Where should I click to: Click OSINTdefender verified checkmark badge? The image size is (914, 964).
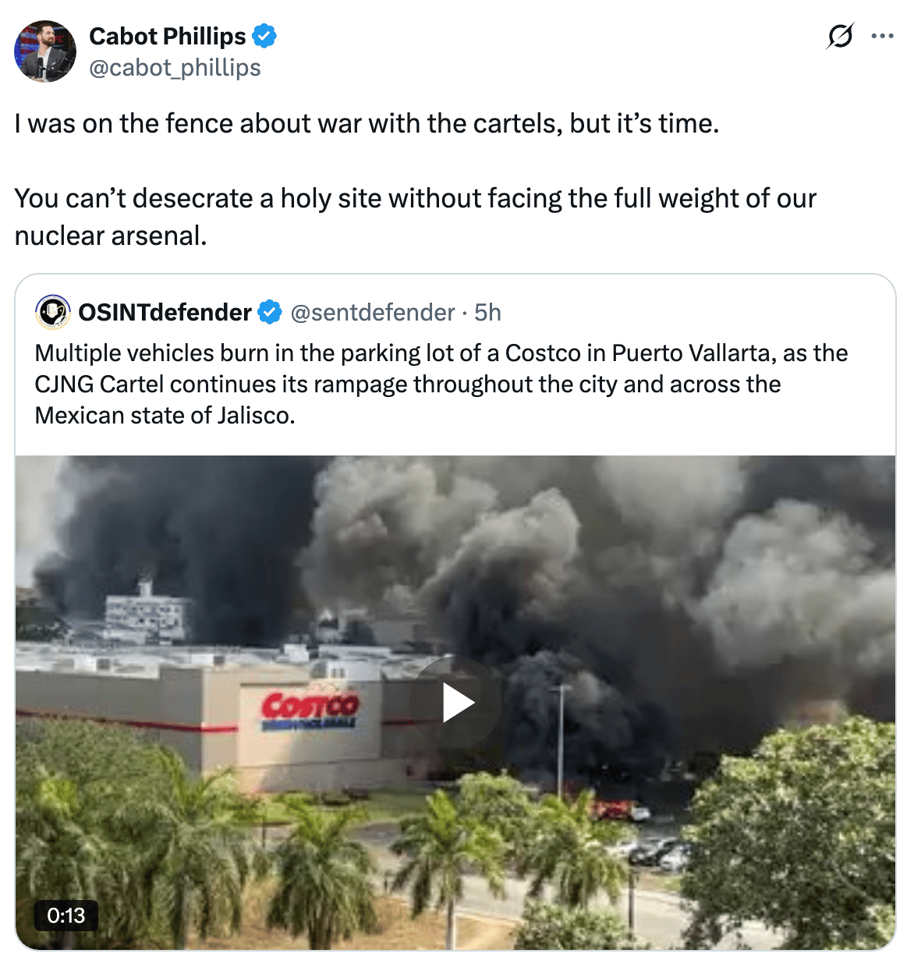pos(270,313)
